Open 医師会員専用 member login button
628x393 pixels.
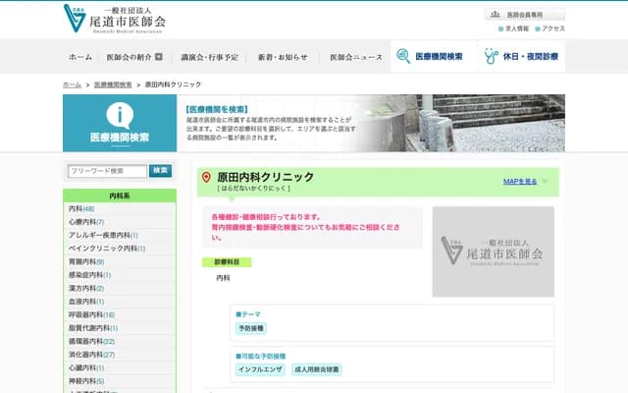[525, 15]
